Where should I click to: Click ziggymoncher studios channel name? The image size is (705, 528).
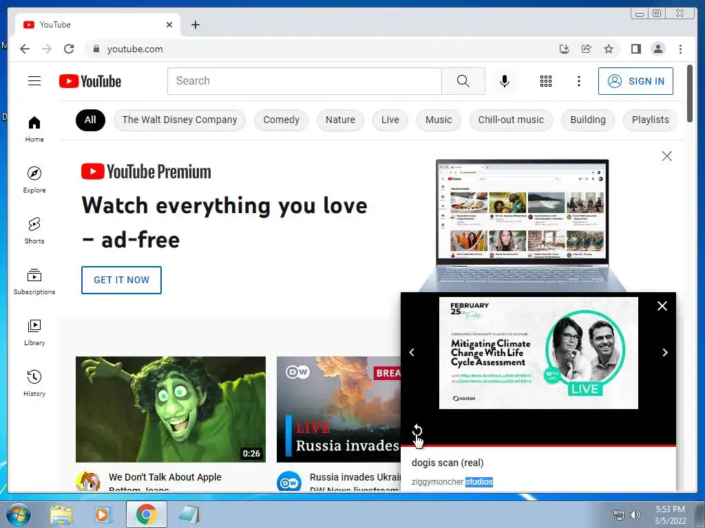pos(452,482)
